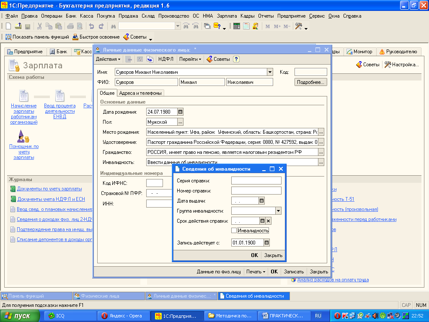Viewport: 429px width, 322px height.
Task: Click the Cut scissors icon
Action: click(x=39, y=26)
